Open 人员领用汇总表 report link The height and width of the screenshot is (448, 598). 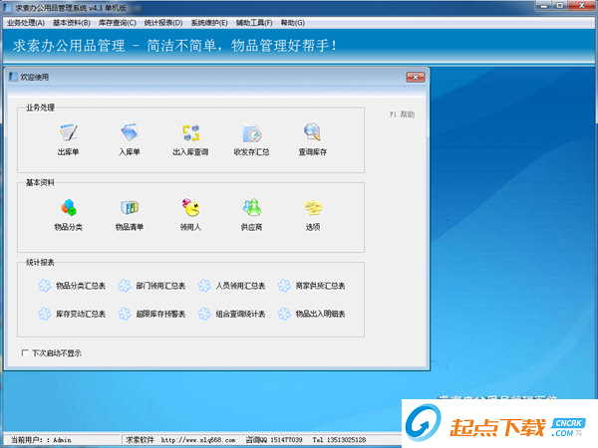tap(240, 286)
